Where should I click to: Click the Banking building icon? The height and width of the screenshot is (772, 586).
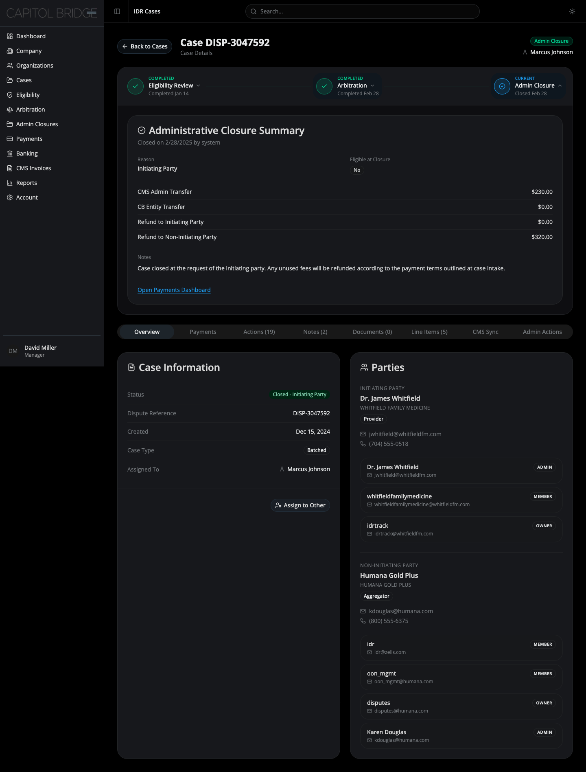point(10,154)
